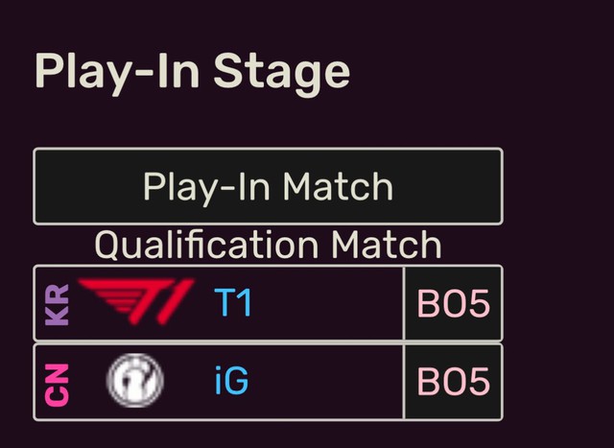Screen dimensions: 614x448
Task: Click the Invictus Gaming circular logo
Action: (x=134, y=381)
